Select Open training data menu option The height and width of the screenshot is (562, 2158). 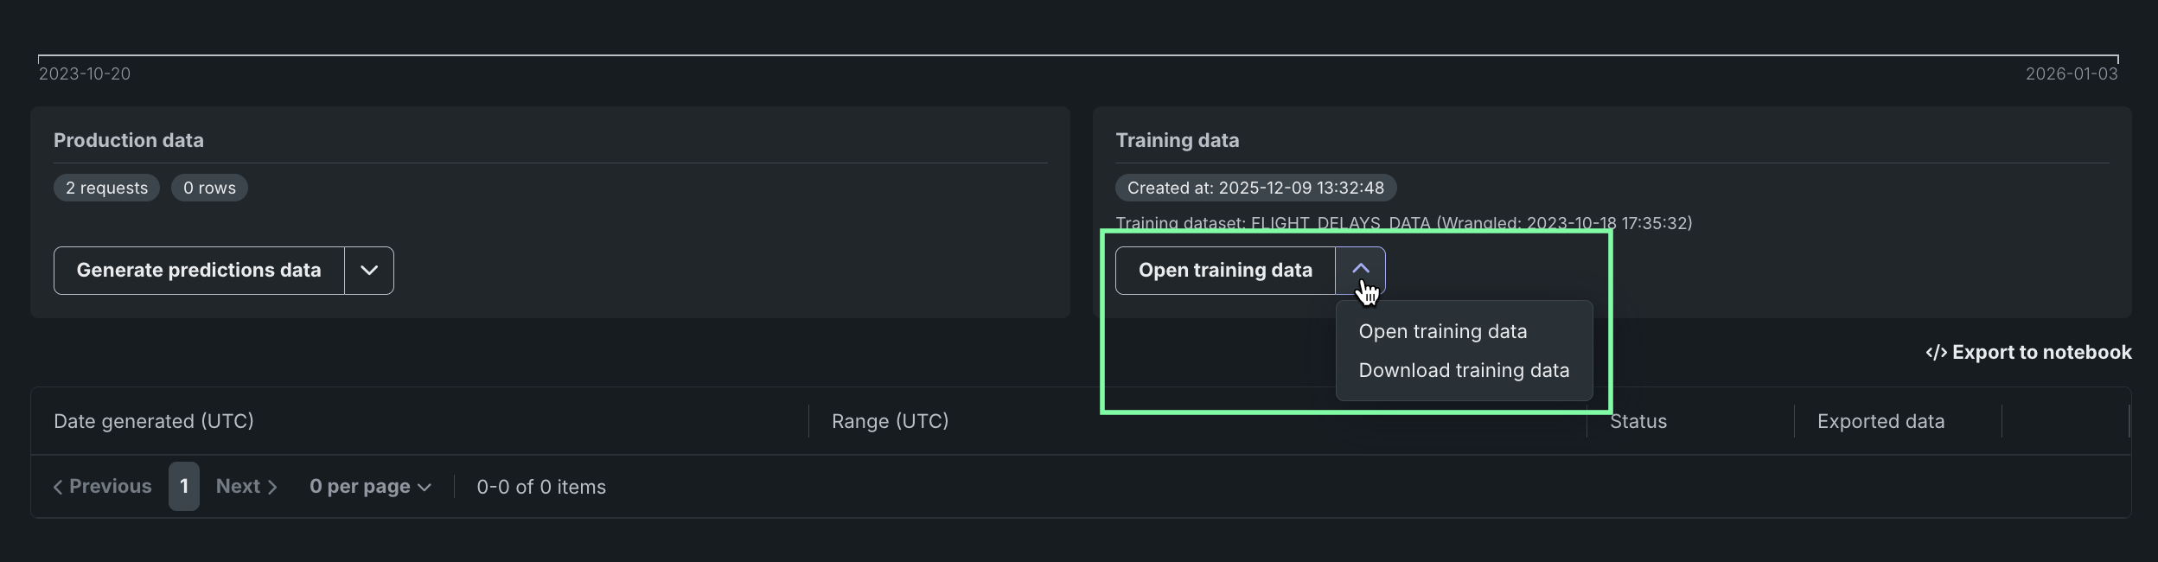[1442, 332]
